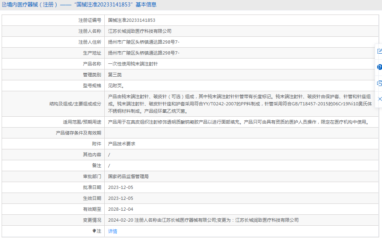Click the intended use text starting 产品用于在真皮组织
The height and width of the screenshot is (239, 382).
point(239,122)
